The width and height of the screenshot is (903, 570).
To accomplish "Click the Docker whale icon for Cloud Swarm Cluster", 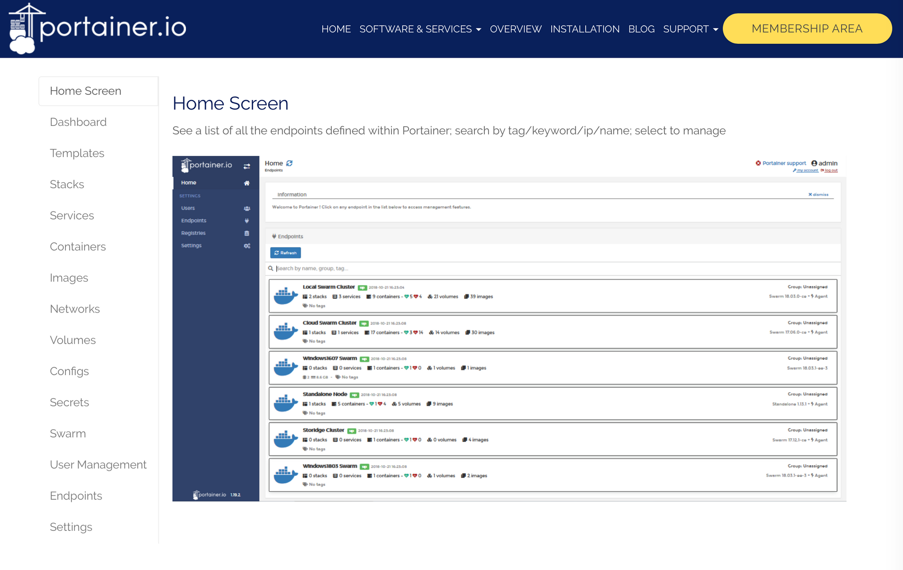I will point(286,331).
